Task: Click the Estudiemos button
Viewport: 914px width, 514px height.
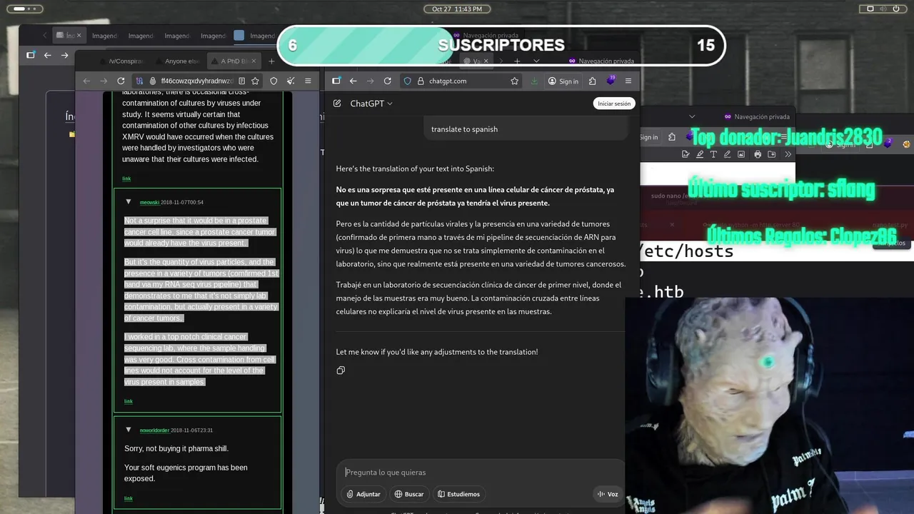Action: point(458,494)
